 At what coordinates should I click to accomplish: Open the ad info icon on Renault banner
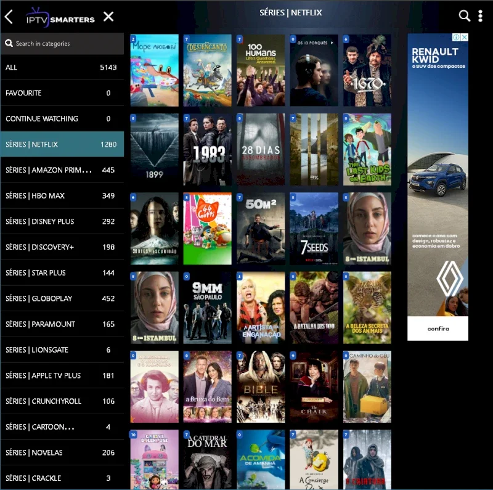(456, 37)
